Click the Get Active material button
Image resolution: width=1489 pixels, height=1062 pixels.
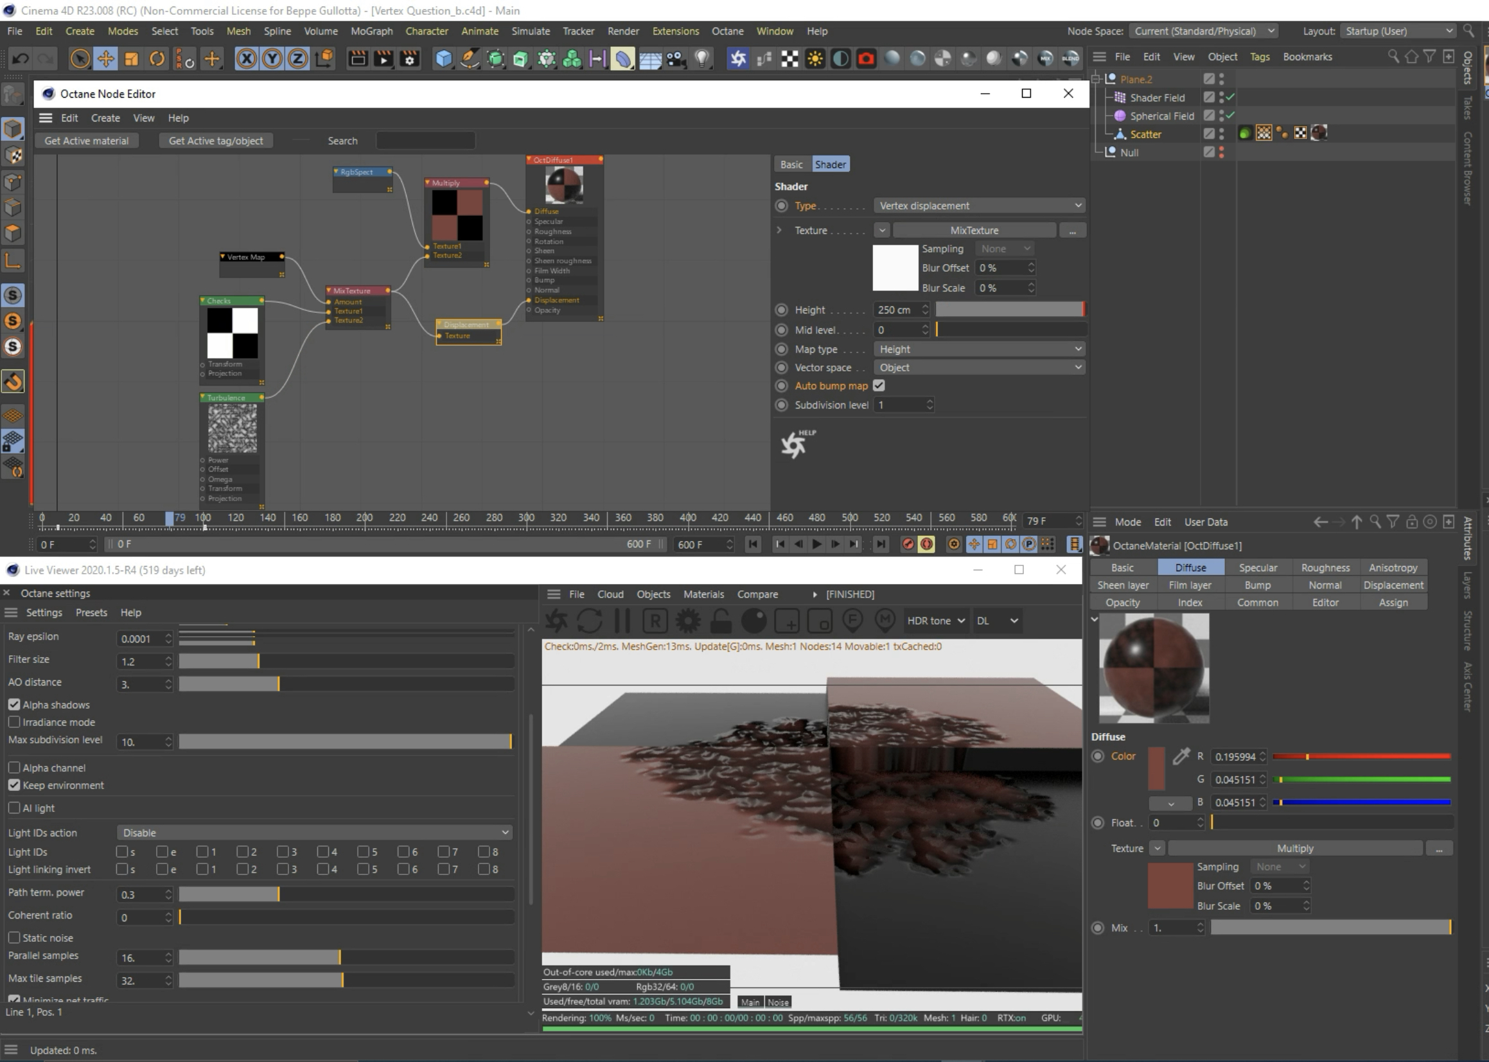[x=86, y=141]
